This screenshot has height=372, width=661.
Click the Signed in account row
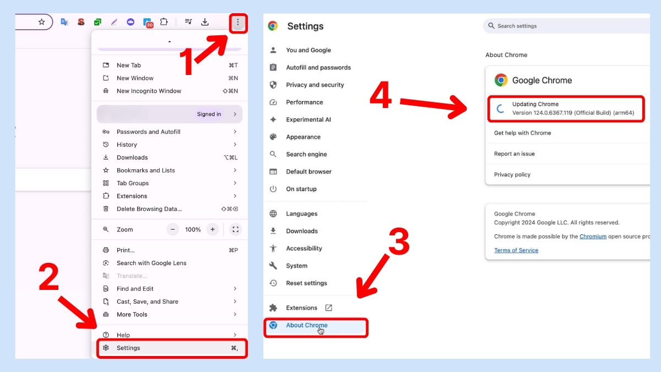tap(170, 114)
